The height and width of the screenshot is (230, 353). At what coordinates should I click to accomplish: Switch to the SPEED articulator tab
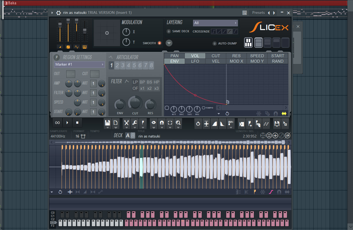pos(257,56)
